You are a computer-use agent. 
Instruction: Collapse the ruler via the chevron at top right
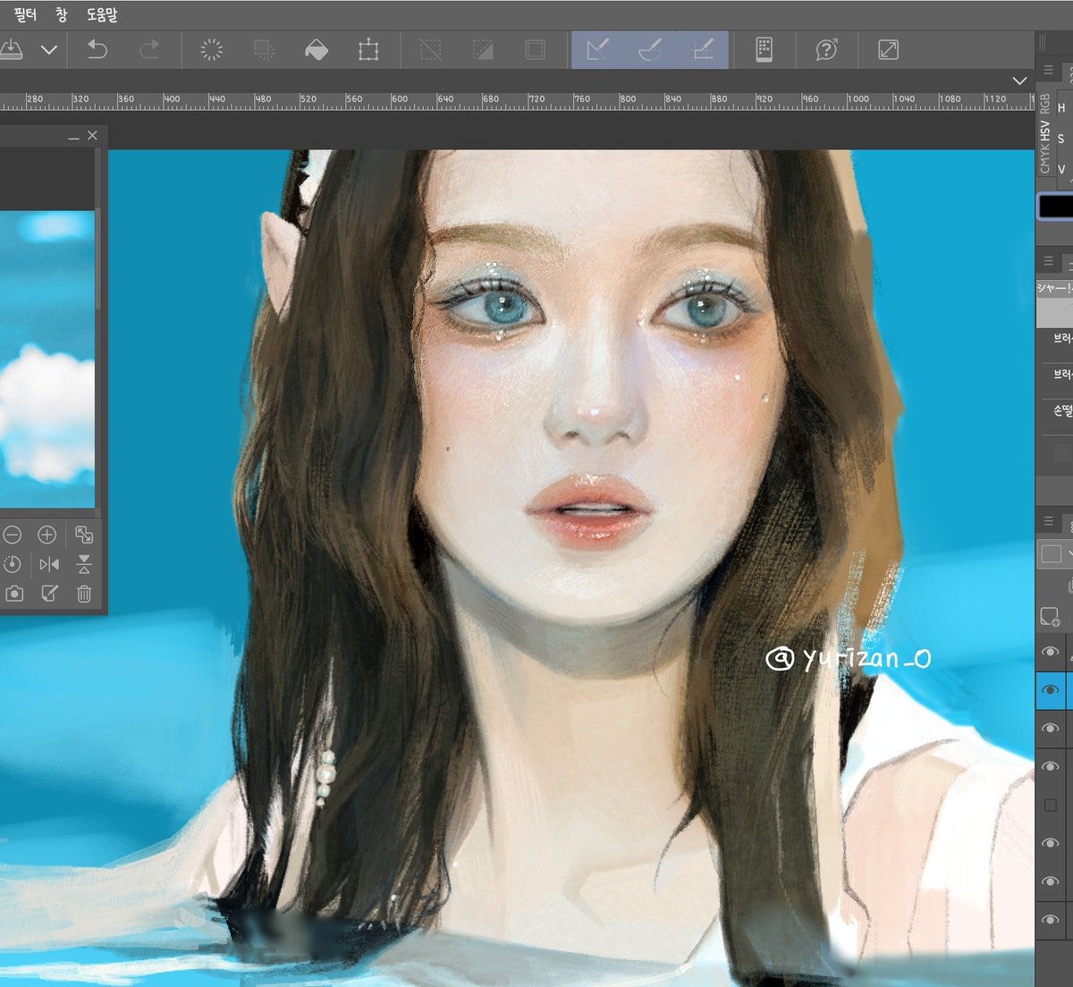[x=1020, y=81]
